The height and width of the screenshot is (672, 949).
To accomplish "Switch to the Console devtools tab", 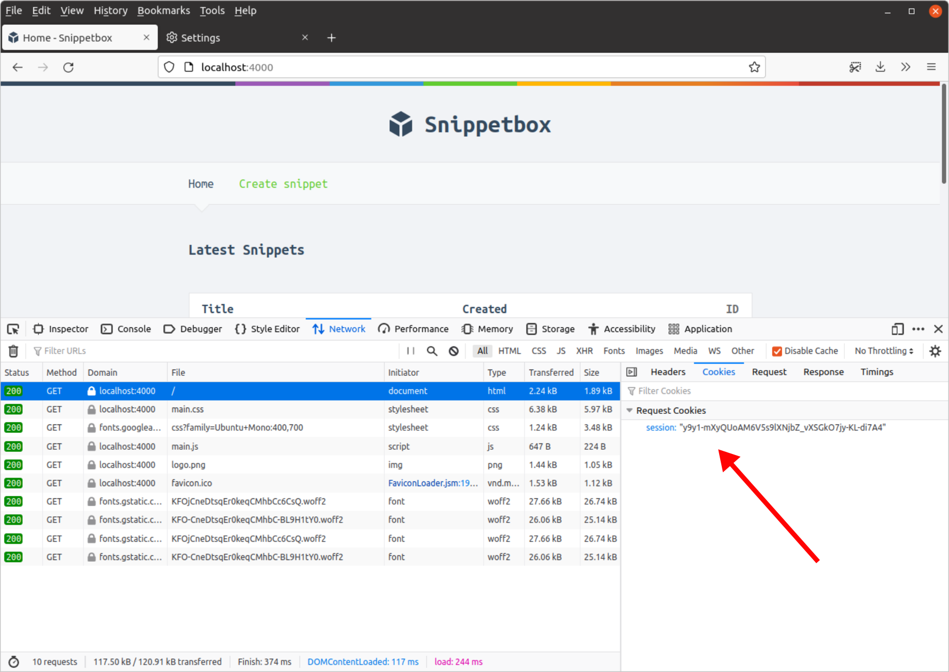I will (x=126, y=329).
